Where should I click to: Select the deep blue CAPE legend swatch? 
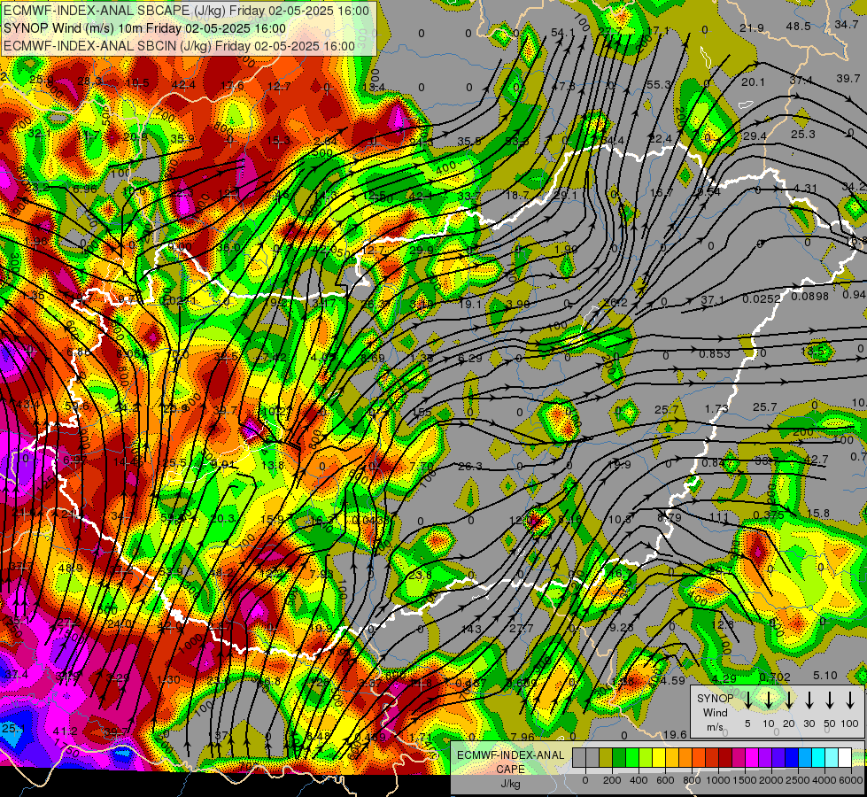point(791,758)
